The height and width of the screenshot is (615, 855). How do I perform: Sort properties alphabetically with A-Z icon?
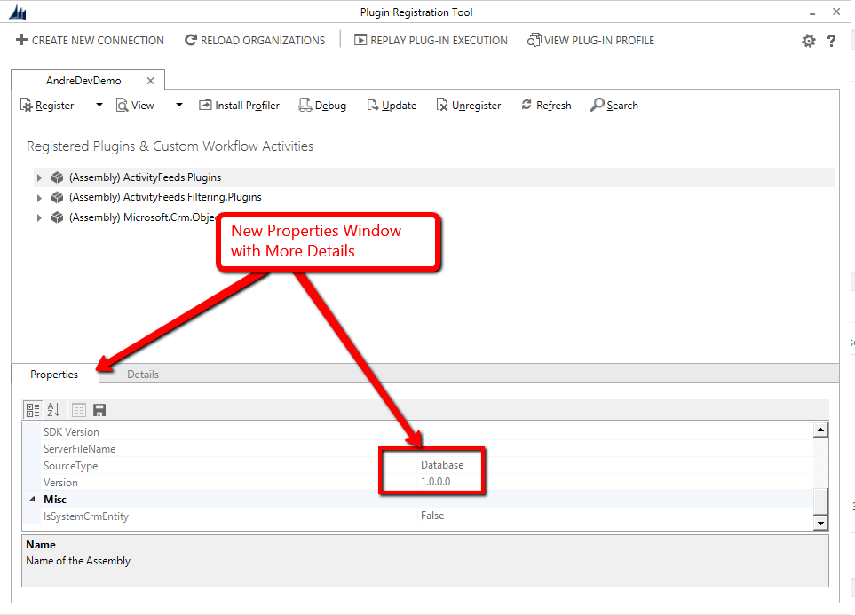point(53,409)
